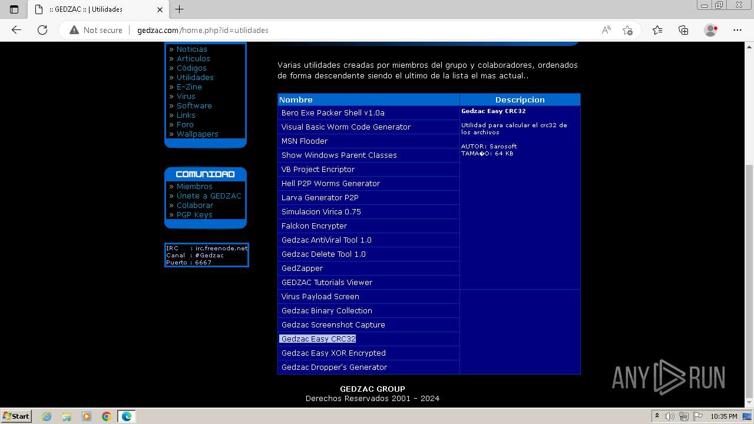Open PGP Keys link
Image resolution: width=754 pixels, height=424 pixels.
point(194,214)
